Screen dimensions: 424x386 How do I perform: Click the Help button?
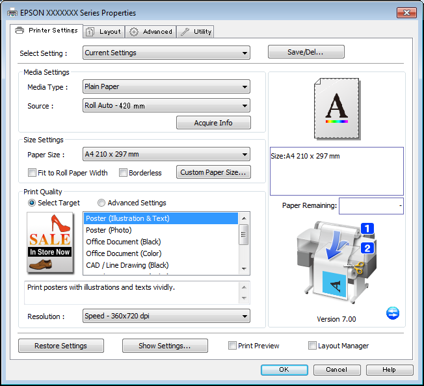tap(390, 370)
